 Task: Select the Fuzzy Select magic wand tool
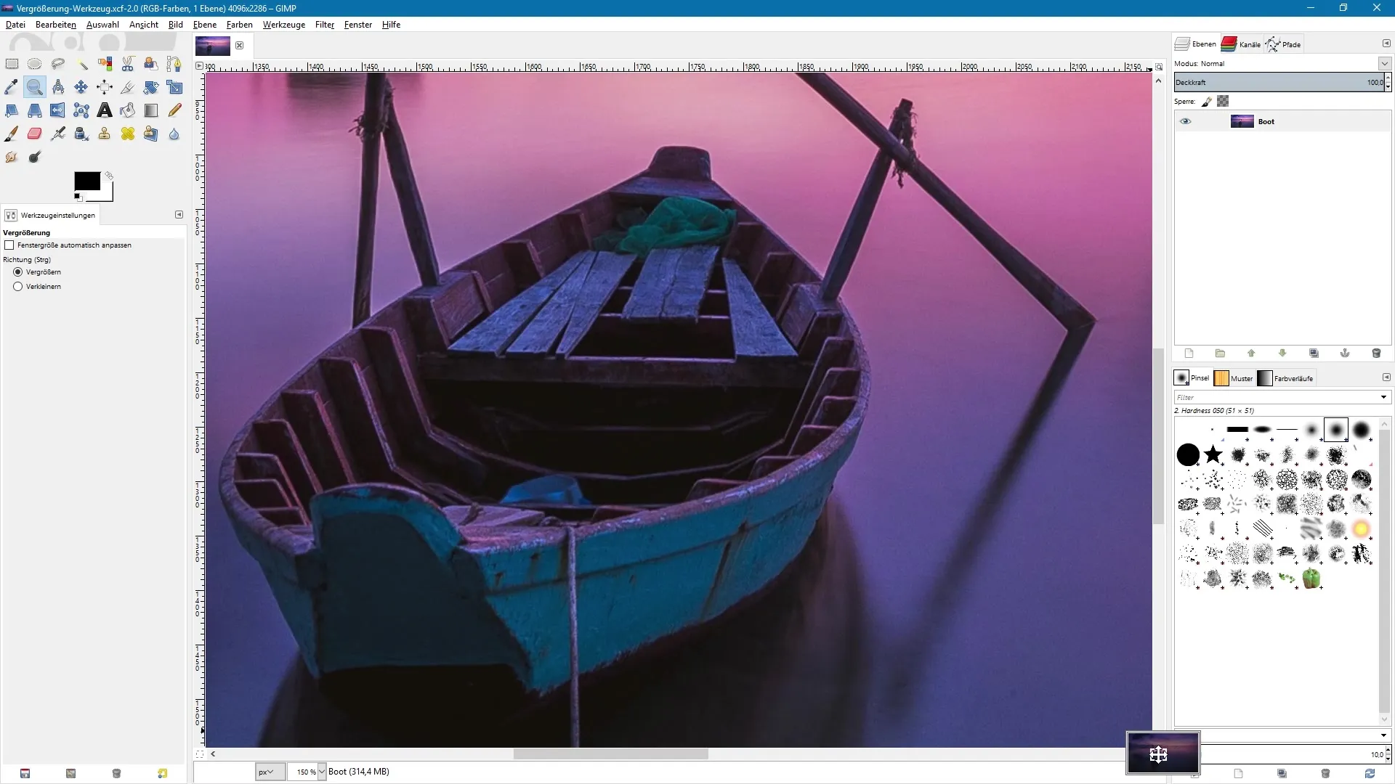click(81, 64)
